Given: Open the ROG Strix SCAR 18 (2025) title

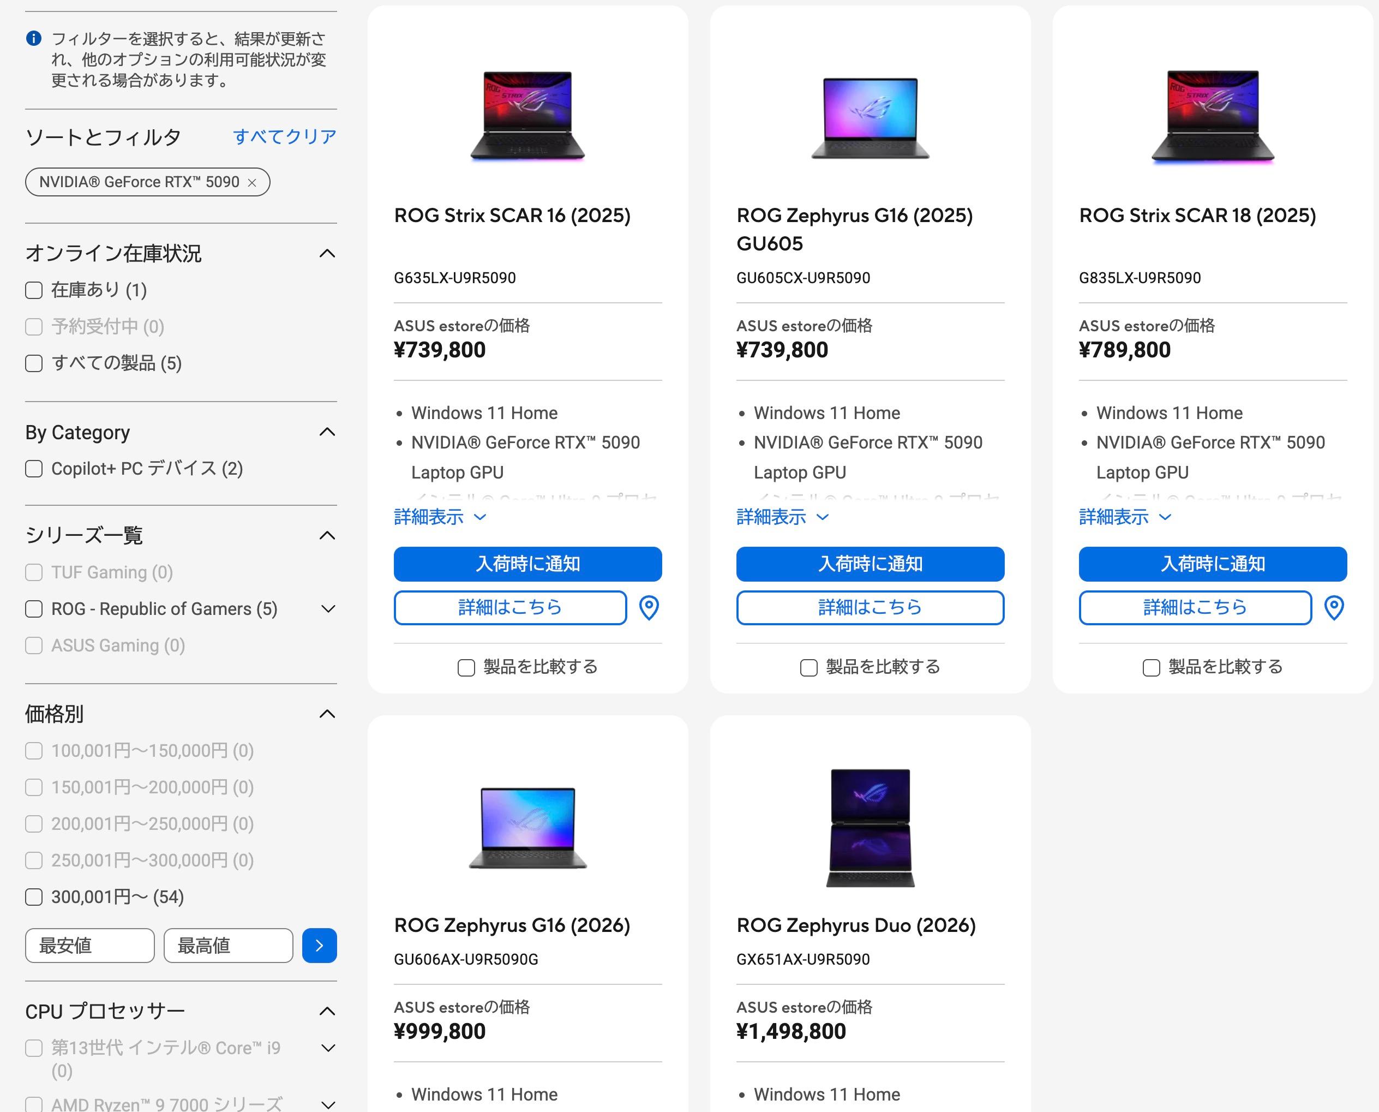Looking at the screenshot, I should point(1197,216).
